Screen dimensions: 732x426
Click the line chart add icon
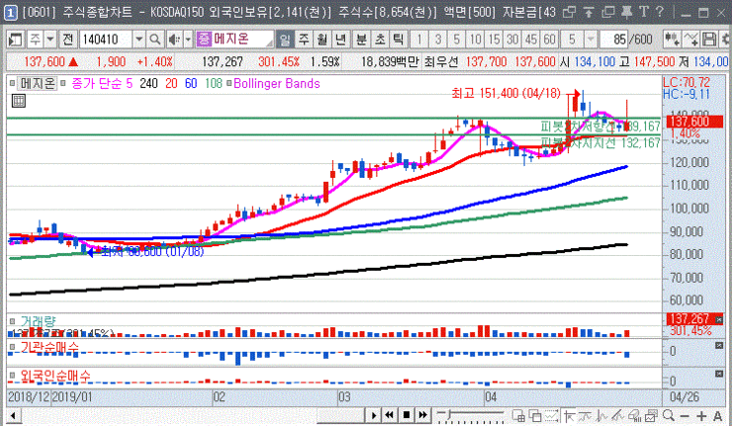690,40
